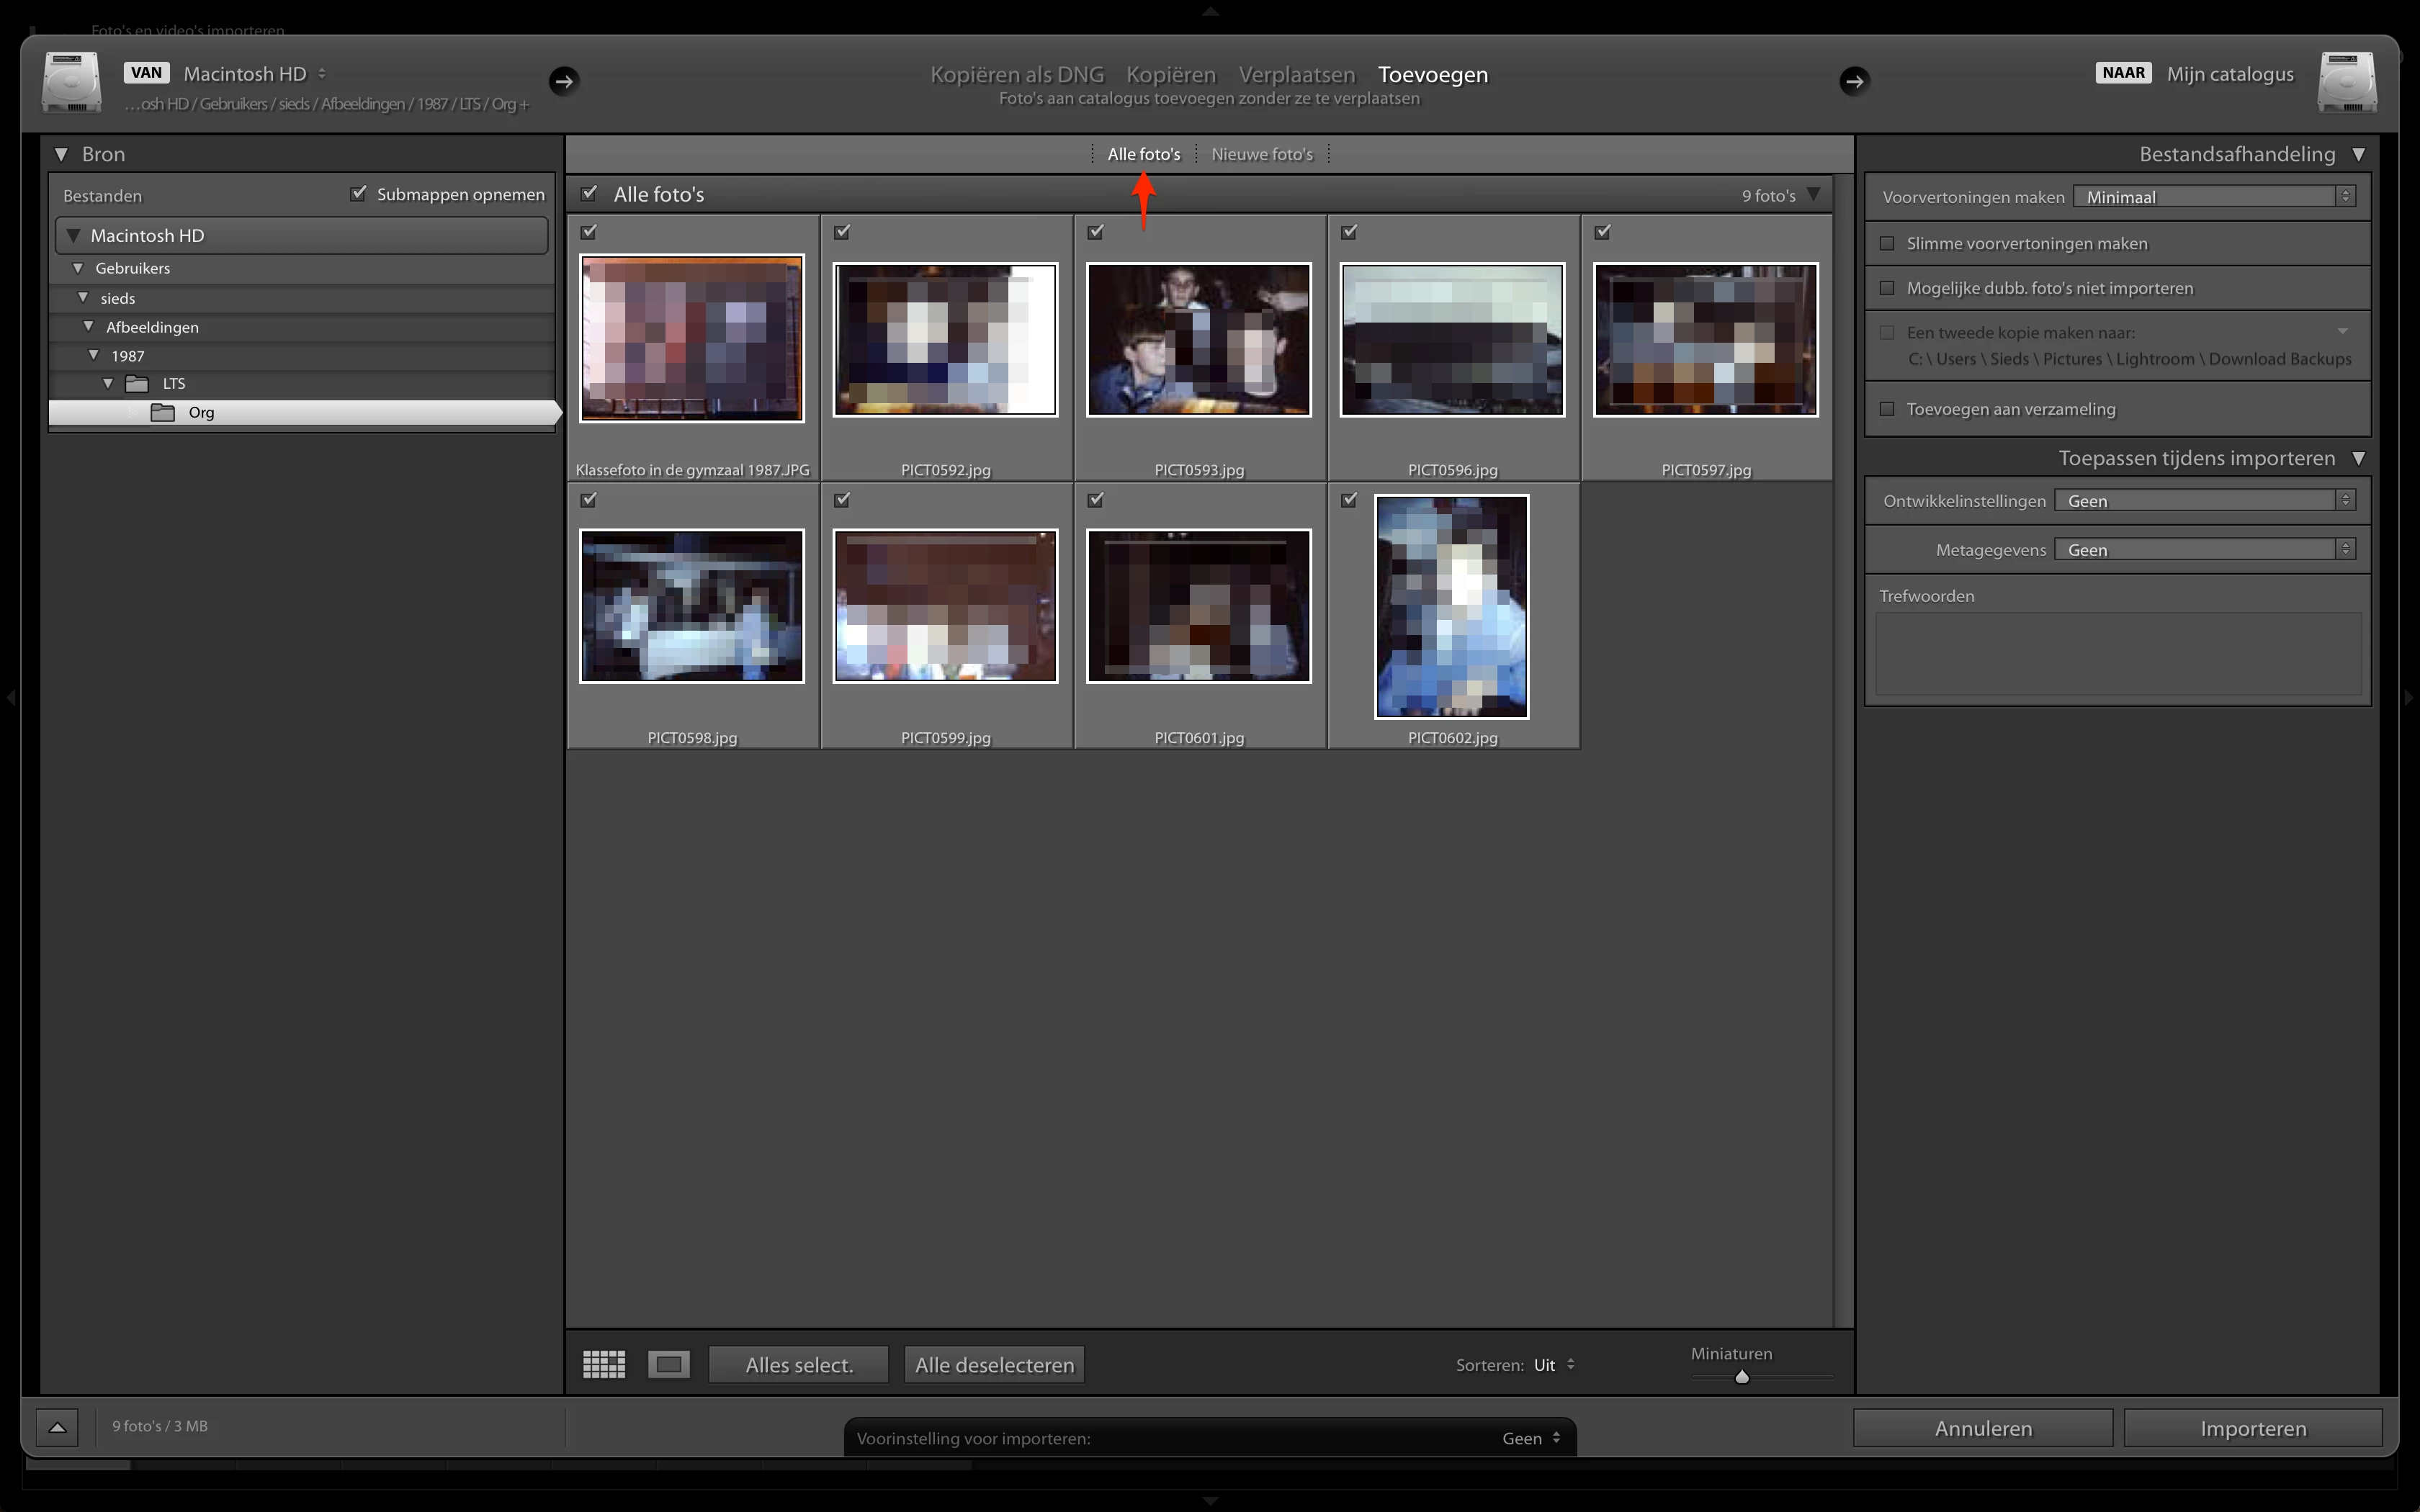Enable Slimme voorvertoningen maken
2420x1512 pixels.
1887,243
